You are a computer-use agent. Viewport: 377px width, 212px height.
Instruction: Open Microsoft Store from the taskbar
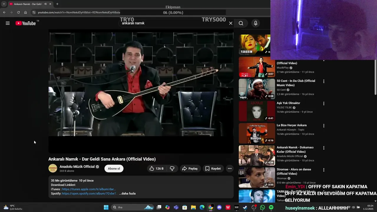tap(185, 207)
